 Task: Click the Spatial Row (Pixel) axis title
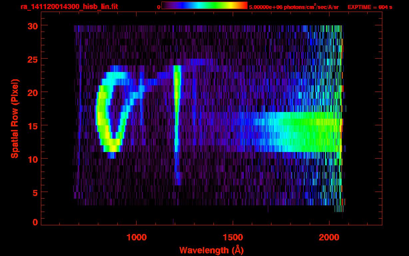(x=15, y=119)
